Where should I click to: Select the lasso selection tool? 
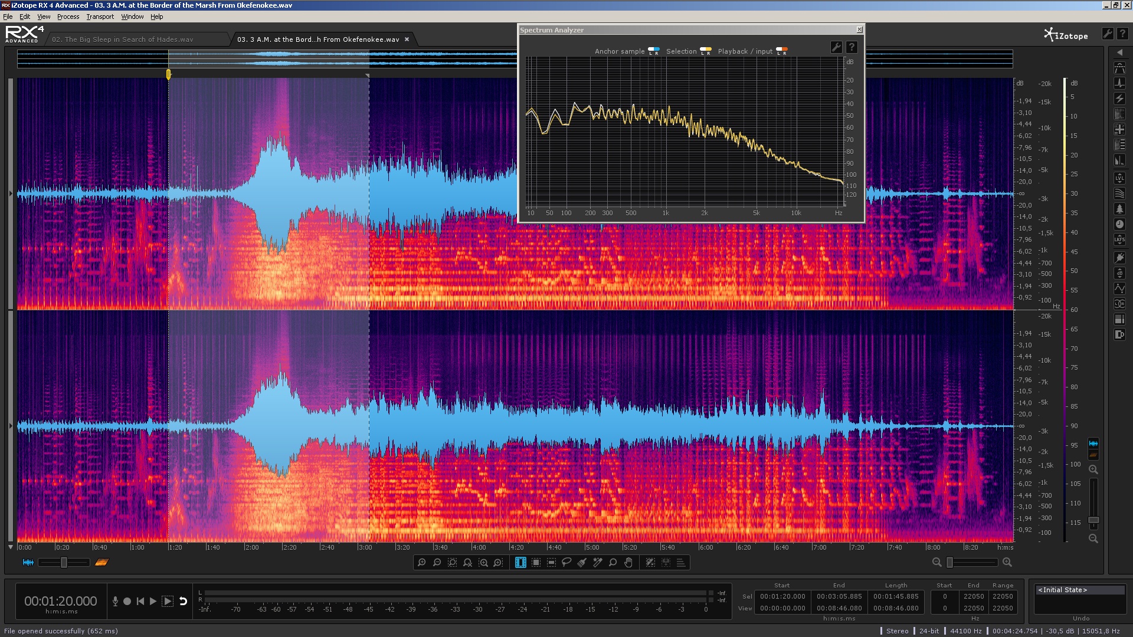(x=566, y=563)
